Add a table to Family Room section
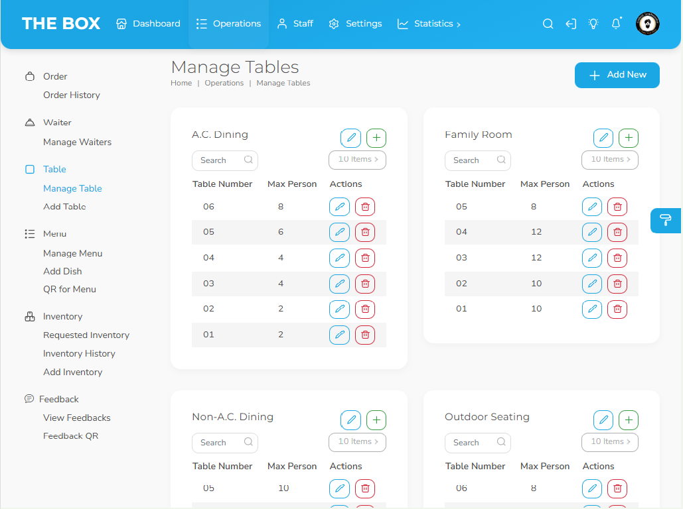The height and width of the screenshot is (509, 683). [629, 139]
